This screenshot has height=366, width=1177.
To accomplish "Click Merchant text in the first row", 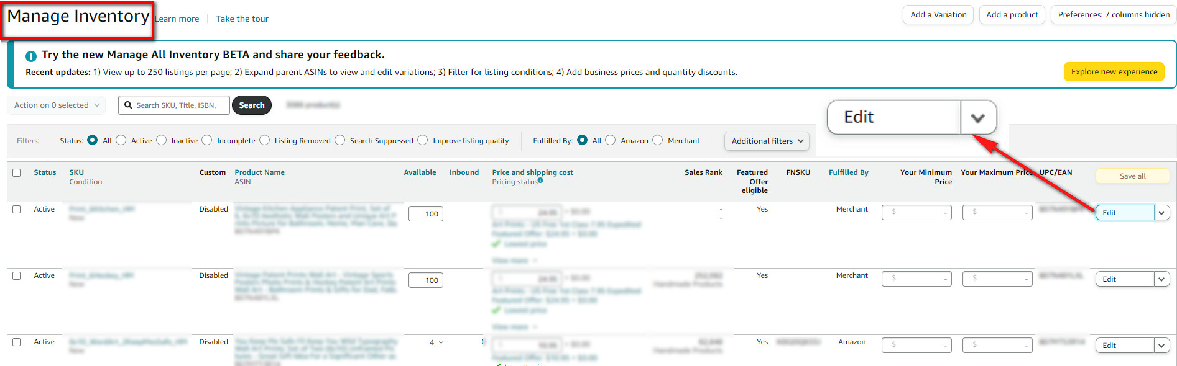I will pos(852,209).
